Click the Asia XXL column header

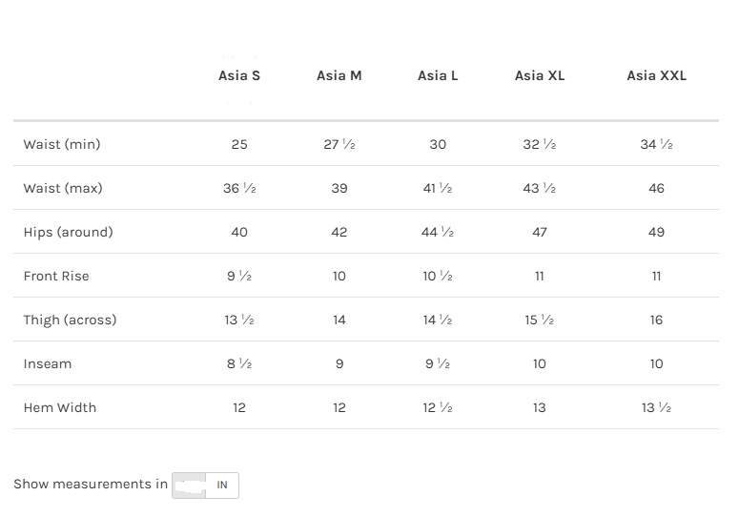[x=656, y=75]
